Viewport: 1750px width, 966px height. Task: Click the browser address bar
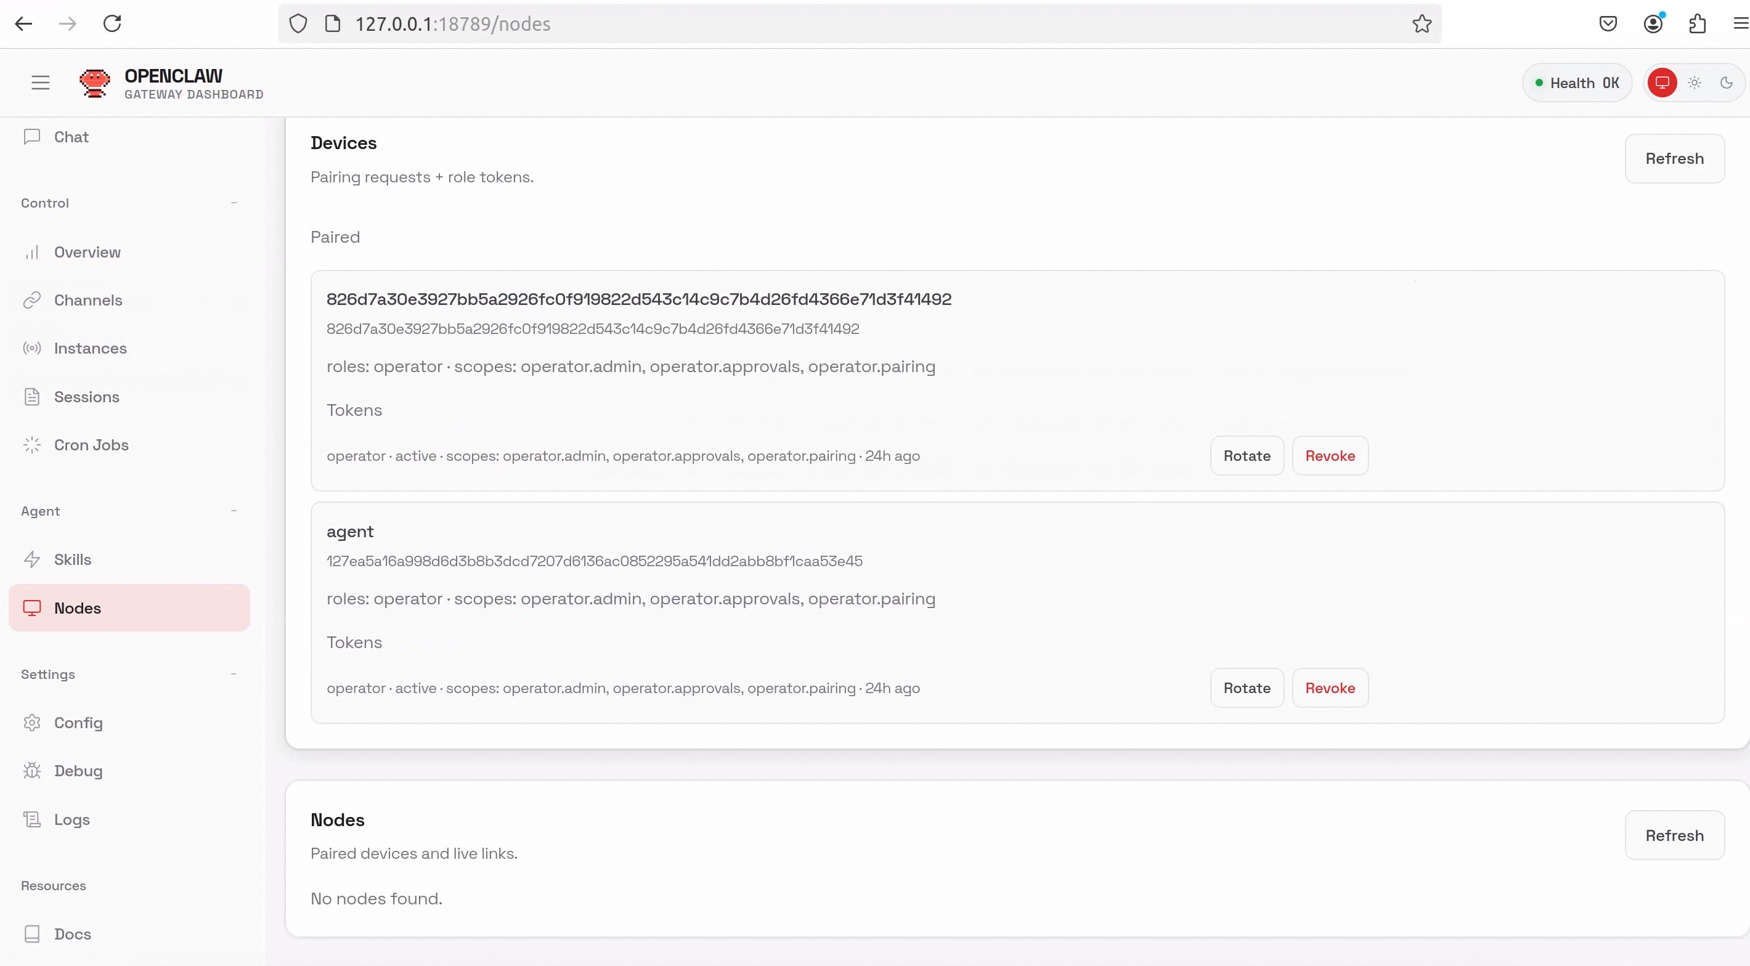click(x=815, y=24)
